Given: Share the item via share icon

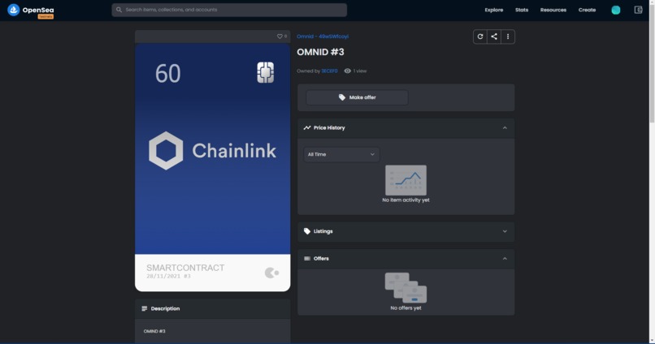Looking at the screenshot, I should [x=494, y=37].
